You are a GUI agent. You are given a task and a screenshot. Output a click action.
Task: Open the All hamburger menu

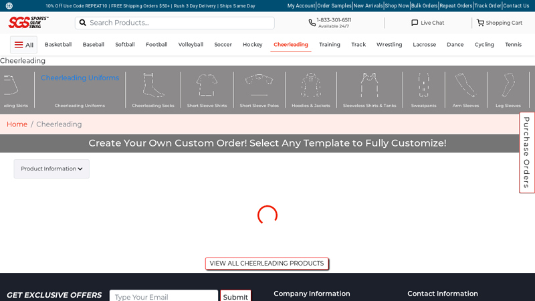(x=23, y=45)
